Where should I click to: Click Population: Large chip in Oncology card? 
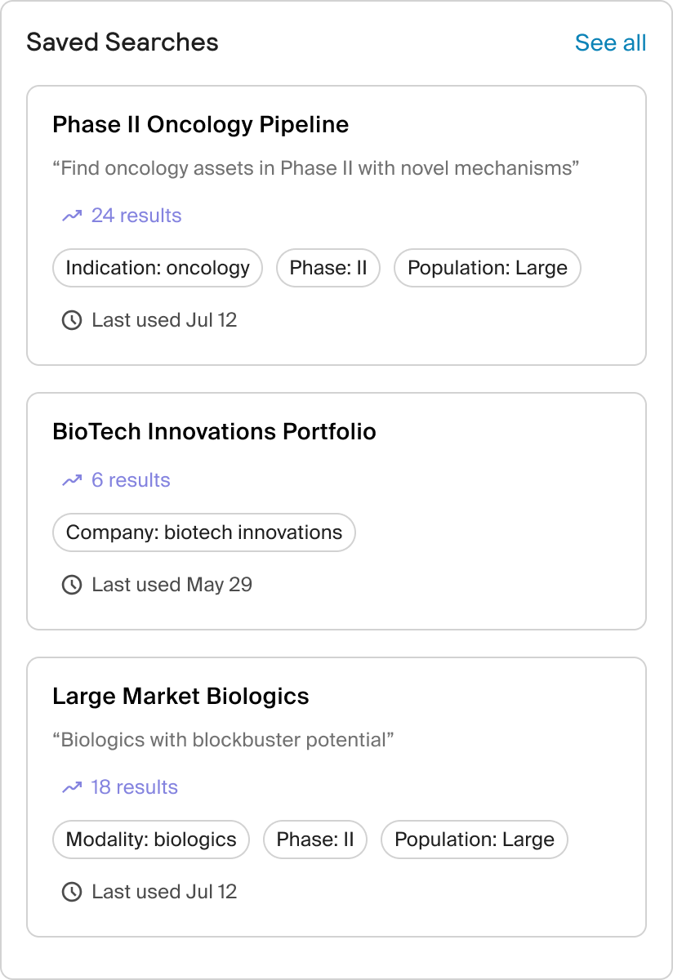[487, 268]
